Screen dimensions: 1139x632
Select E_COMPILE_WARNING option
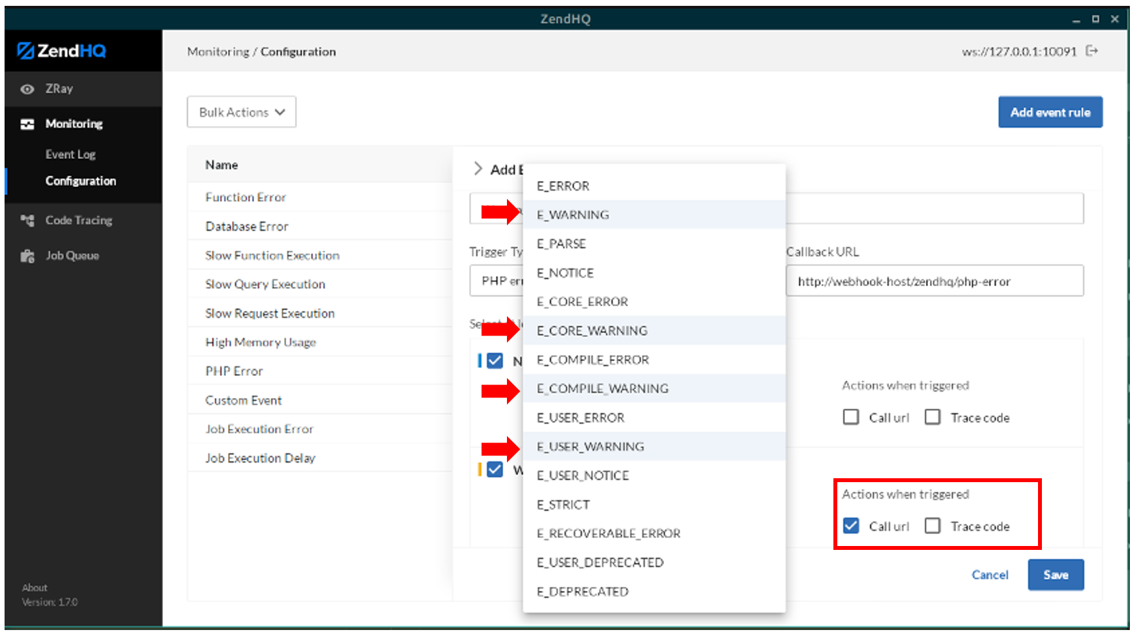click(654, 388)
